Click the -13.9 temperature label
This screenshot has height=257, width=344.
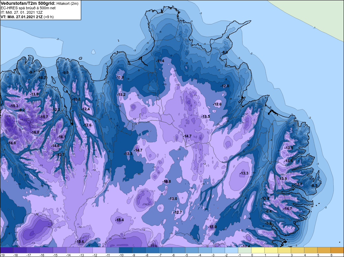[282, 179]
